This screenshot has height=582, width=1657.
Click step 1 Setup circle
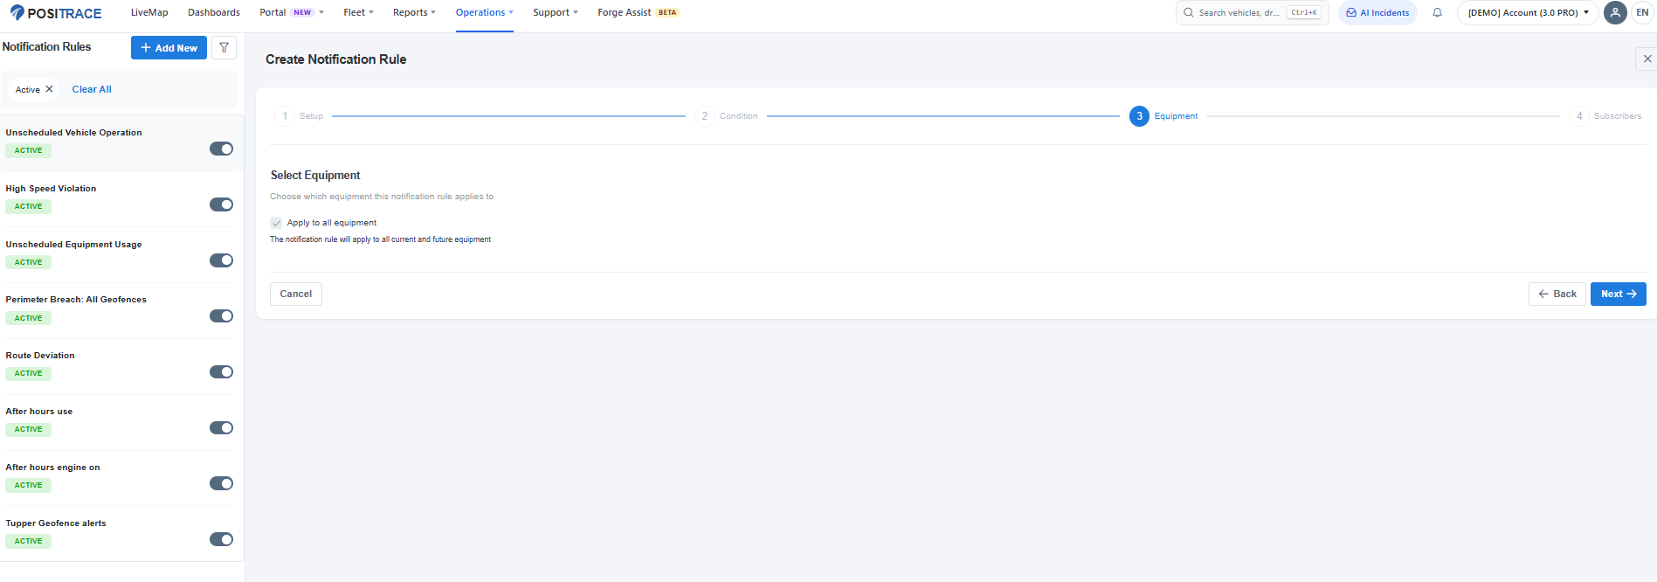285,116
